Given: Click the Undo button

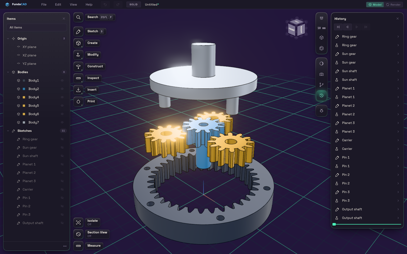Looking at the screenshot, I should (x=105, y=5).
